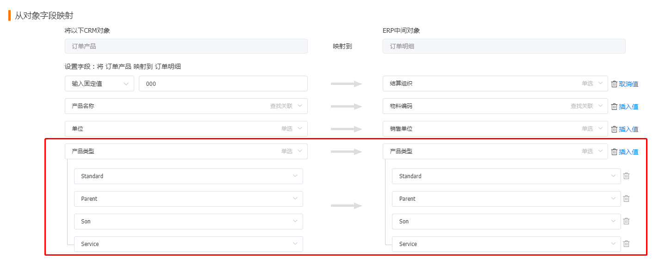This screenshot has width=665, height=264.
Task: Expand the ERP 物料编码 dropdown
Action: point(495,106)
